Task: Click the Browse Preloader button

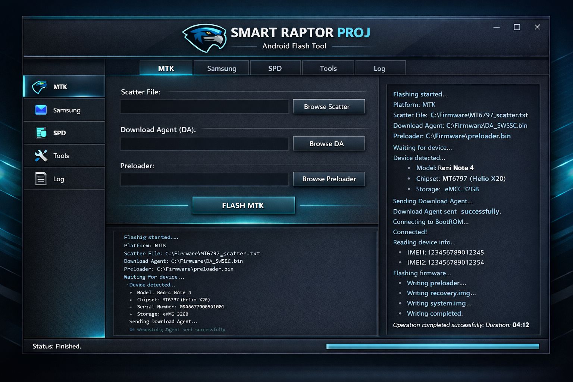Action: 329,179
